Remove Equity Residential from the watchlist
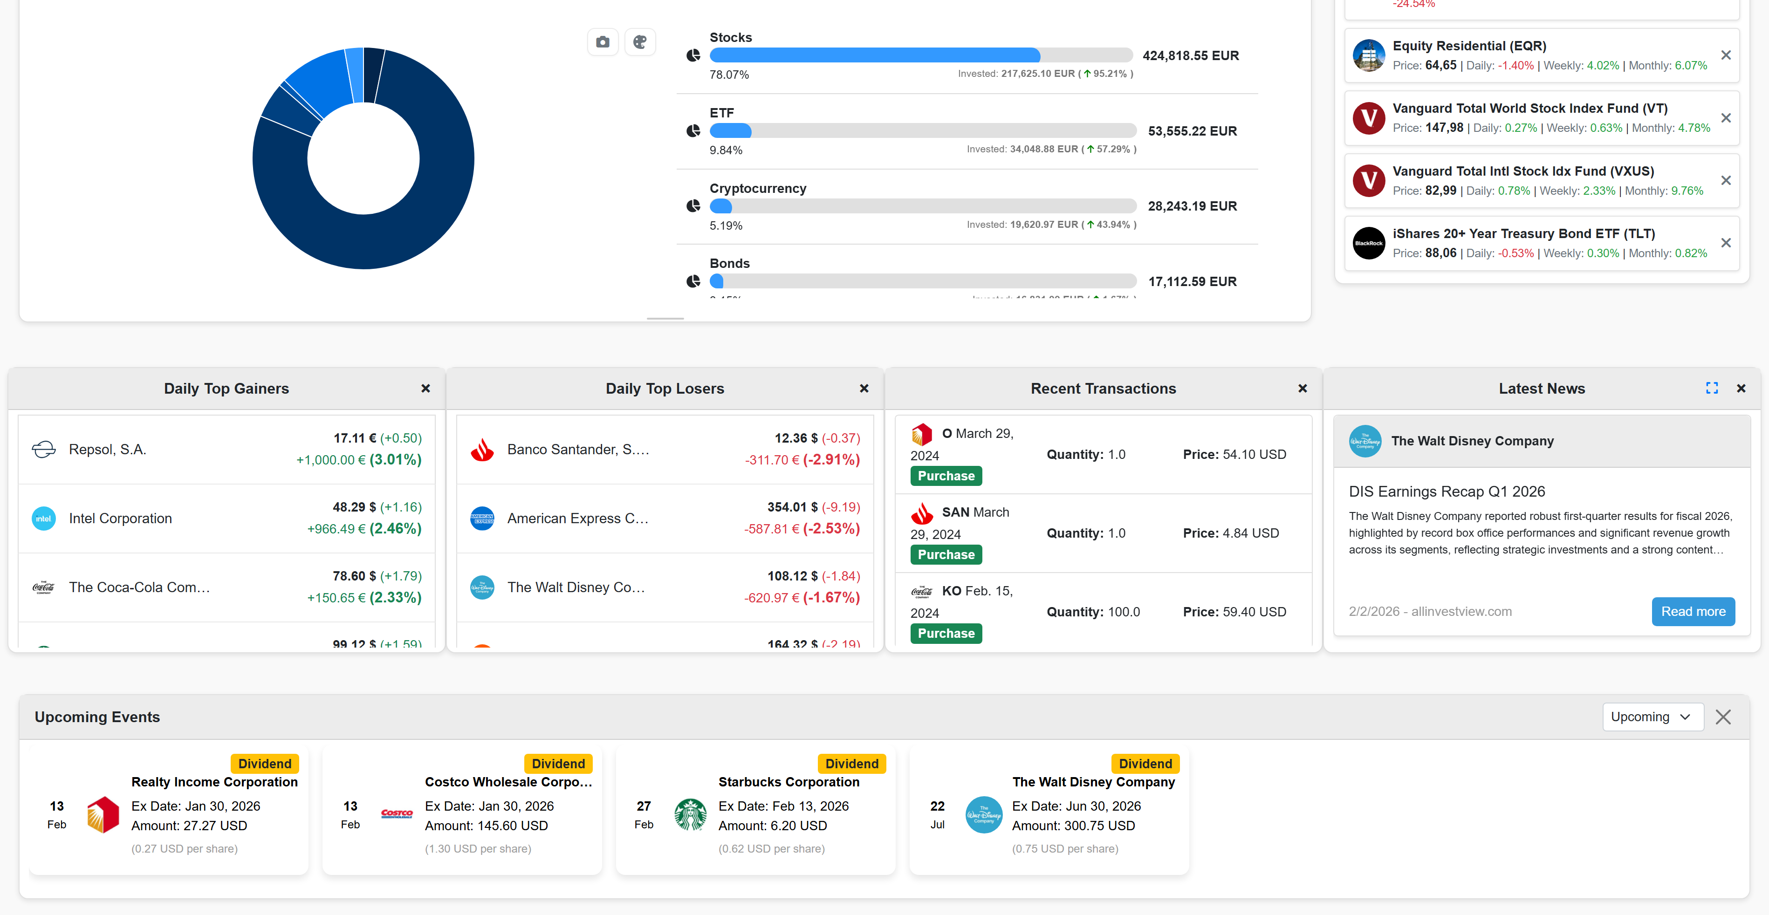The height and width of the screenshot is (915, 1769). 1726,55
